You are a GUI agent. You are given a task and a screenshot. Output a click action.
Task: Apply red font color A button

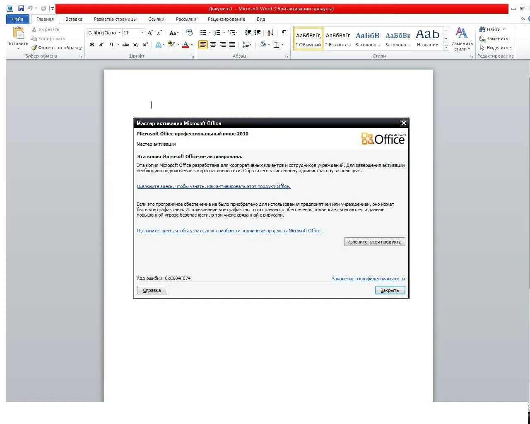(x=185, y=45)
